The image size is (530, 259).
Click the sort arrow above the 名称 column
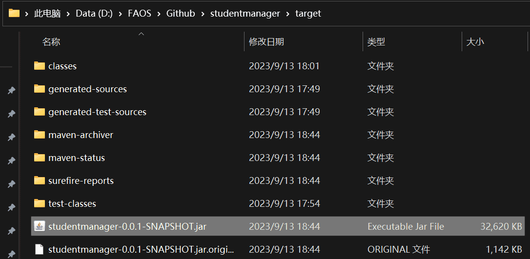pyautogui.click(x=142, y=34)
